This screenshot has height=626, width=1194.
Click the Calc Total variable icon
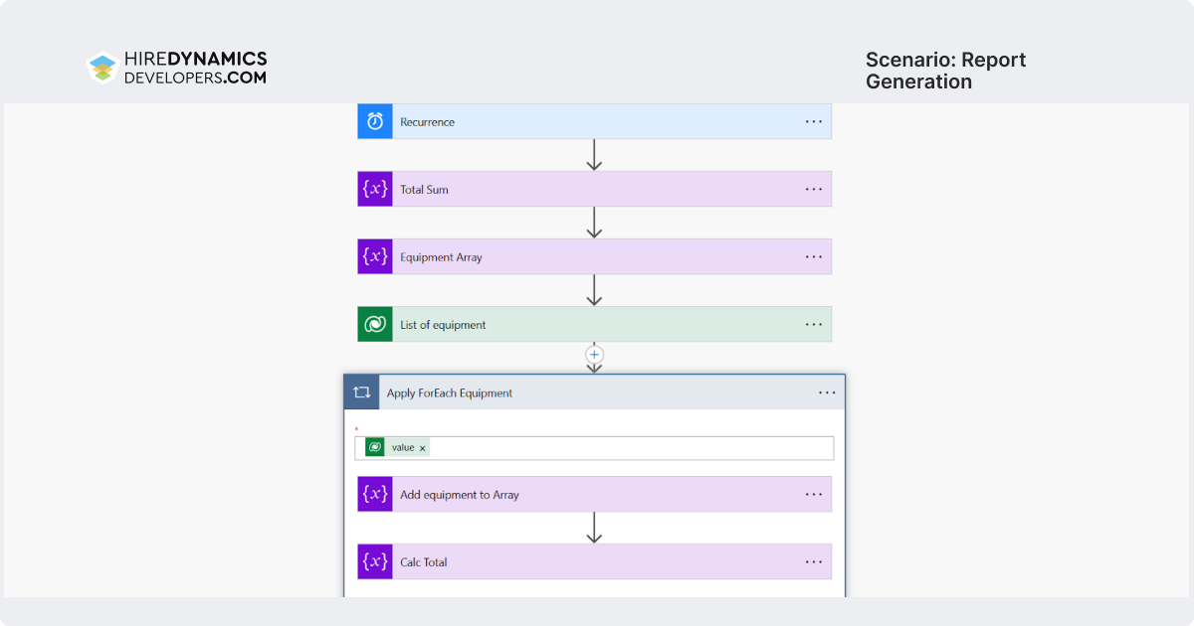click(x=375, y=561)
